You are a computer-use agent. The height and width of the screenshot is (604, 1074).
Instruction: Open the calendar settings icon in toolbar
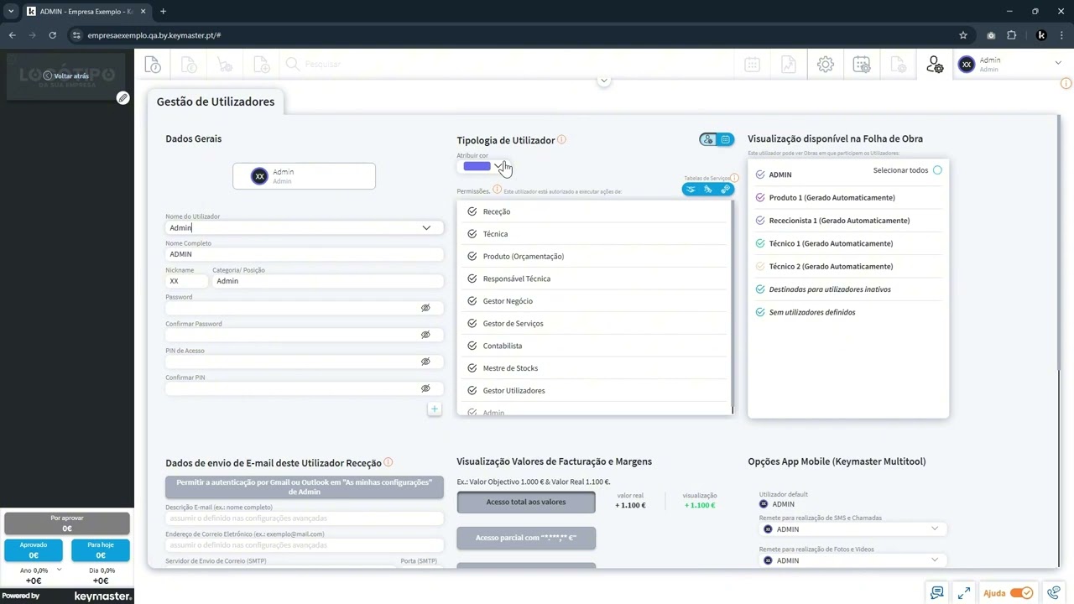[x=862, y=65]
